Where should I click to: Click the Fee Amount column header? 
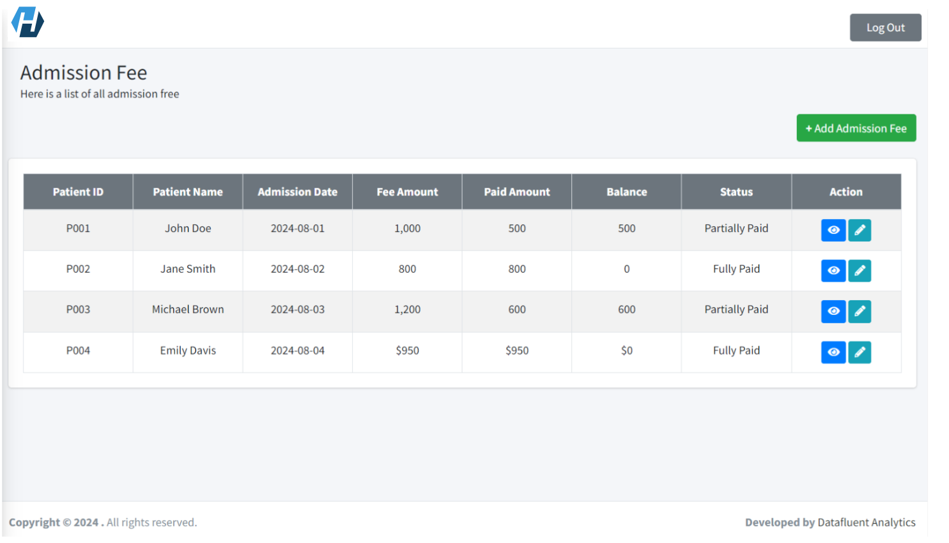407,192
